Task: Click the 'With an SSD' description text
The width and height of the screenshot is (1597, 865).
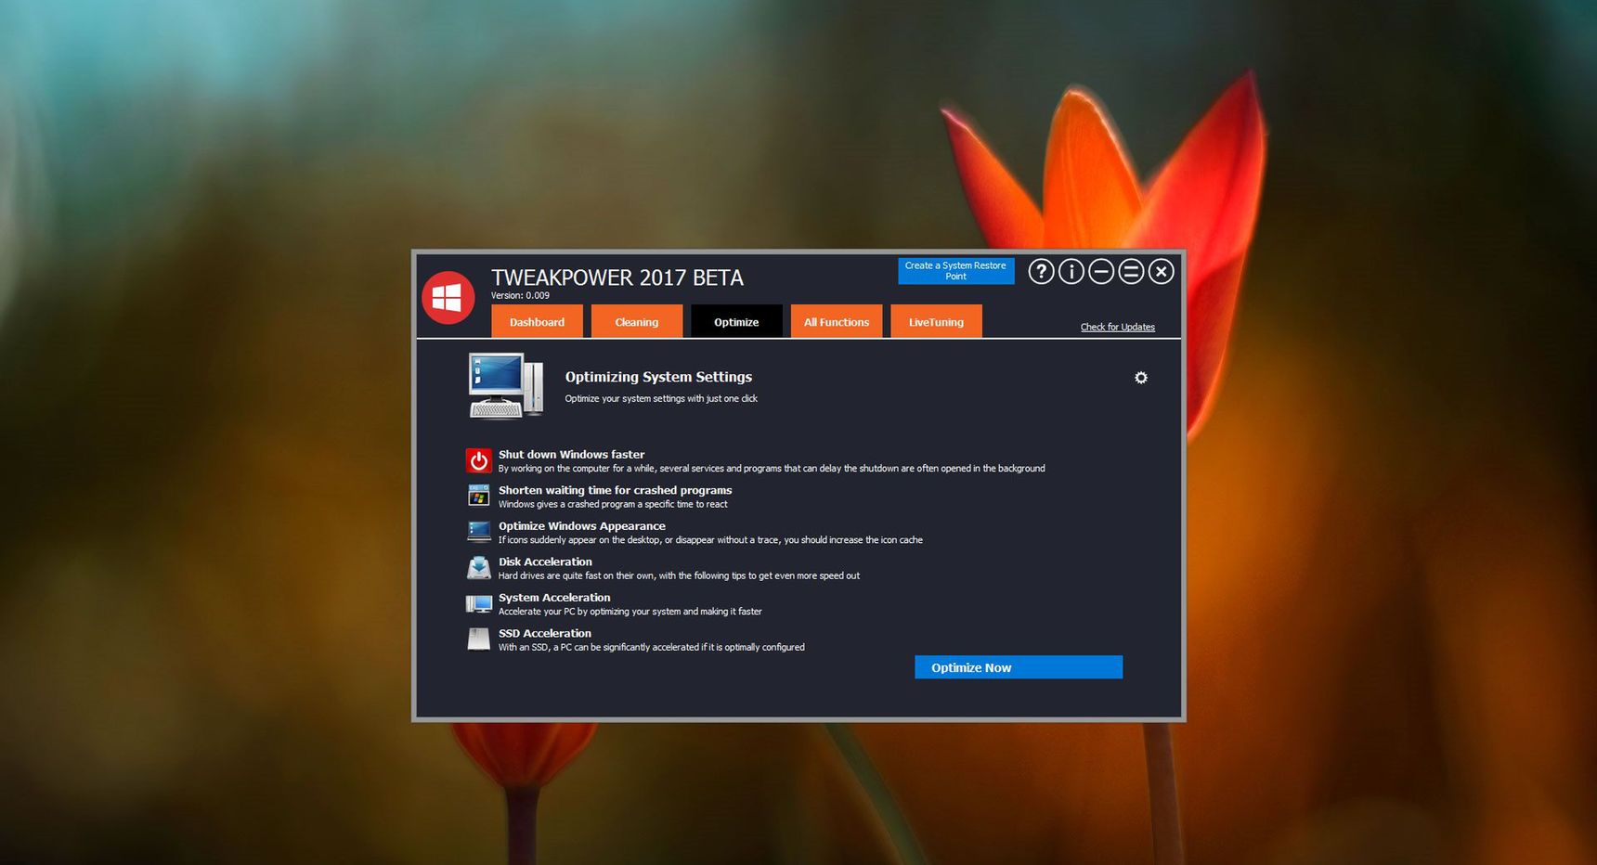Action: coord(651,648)
